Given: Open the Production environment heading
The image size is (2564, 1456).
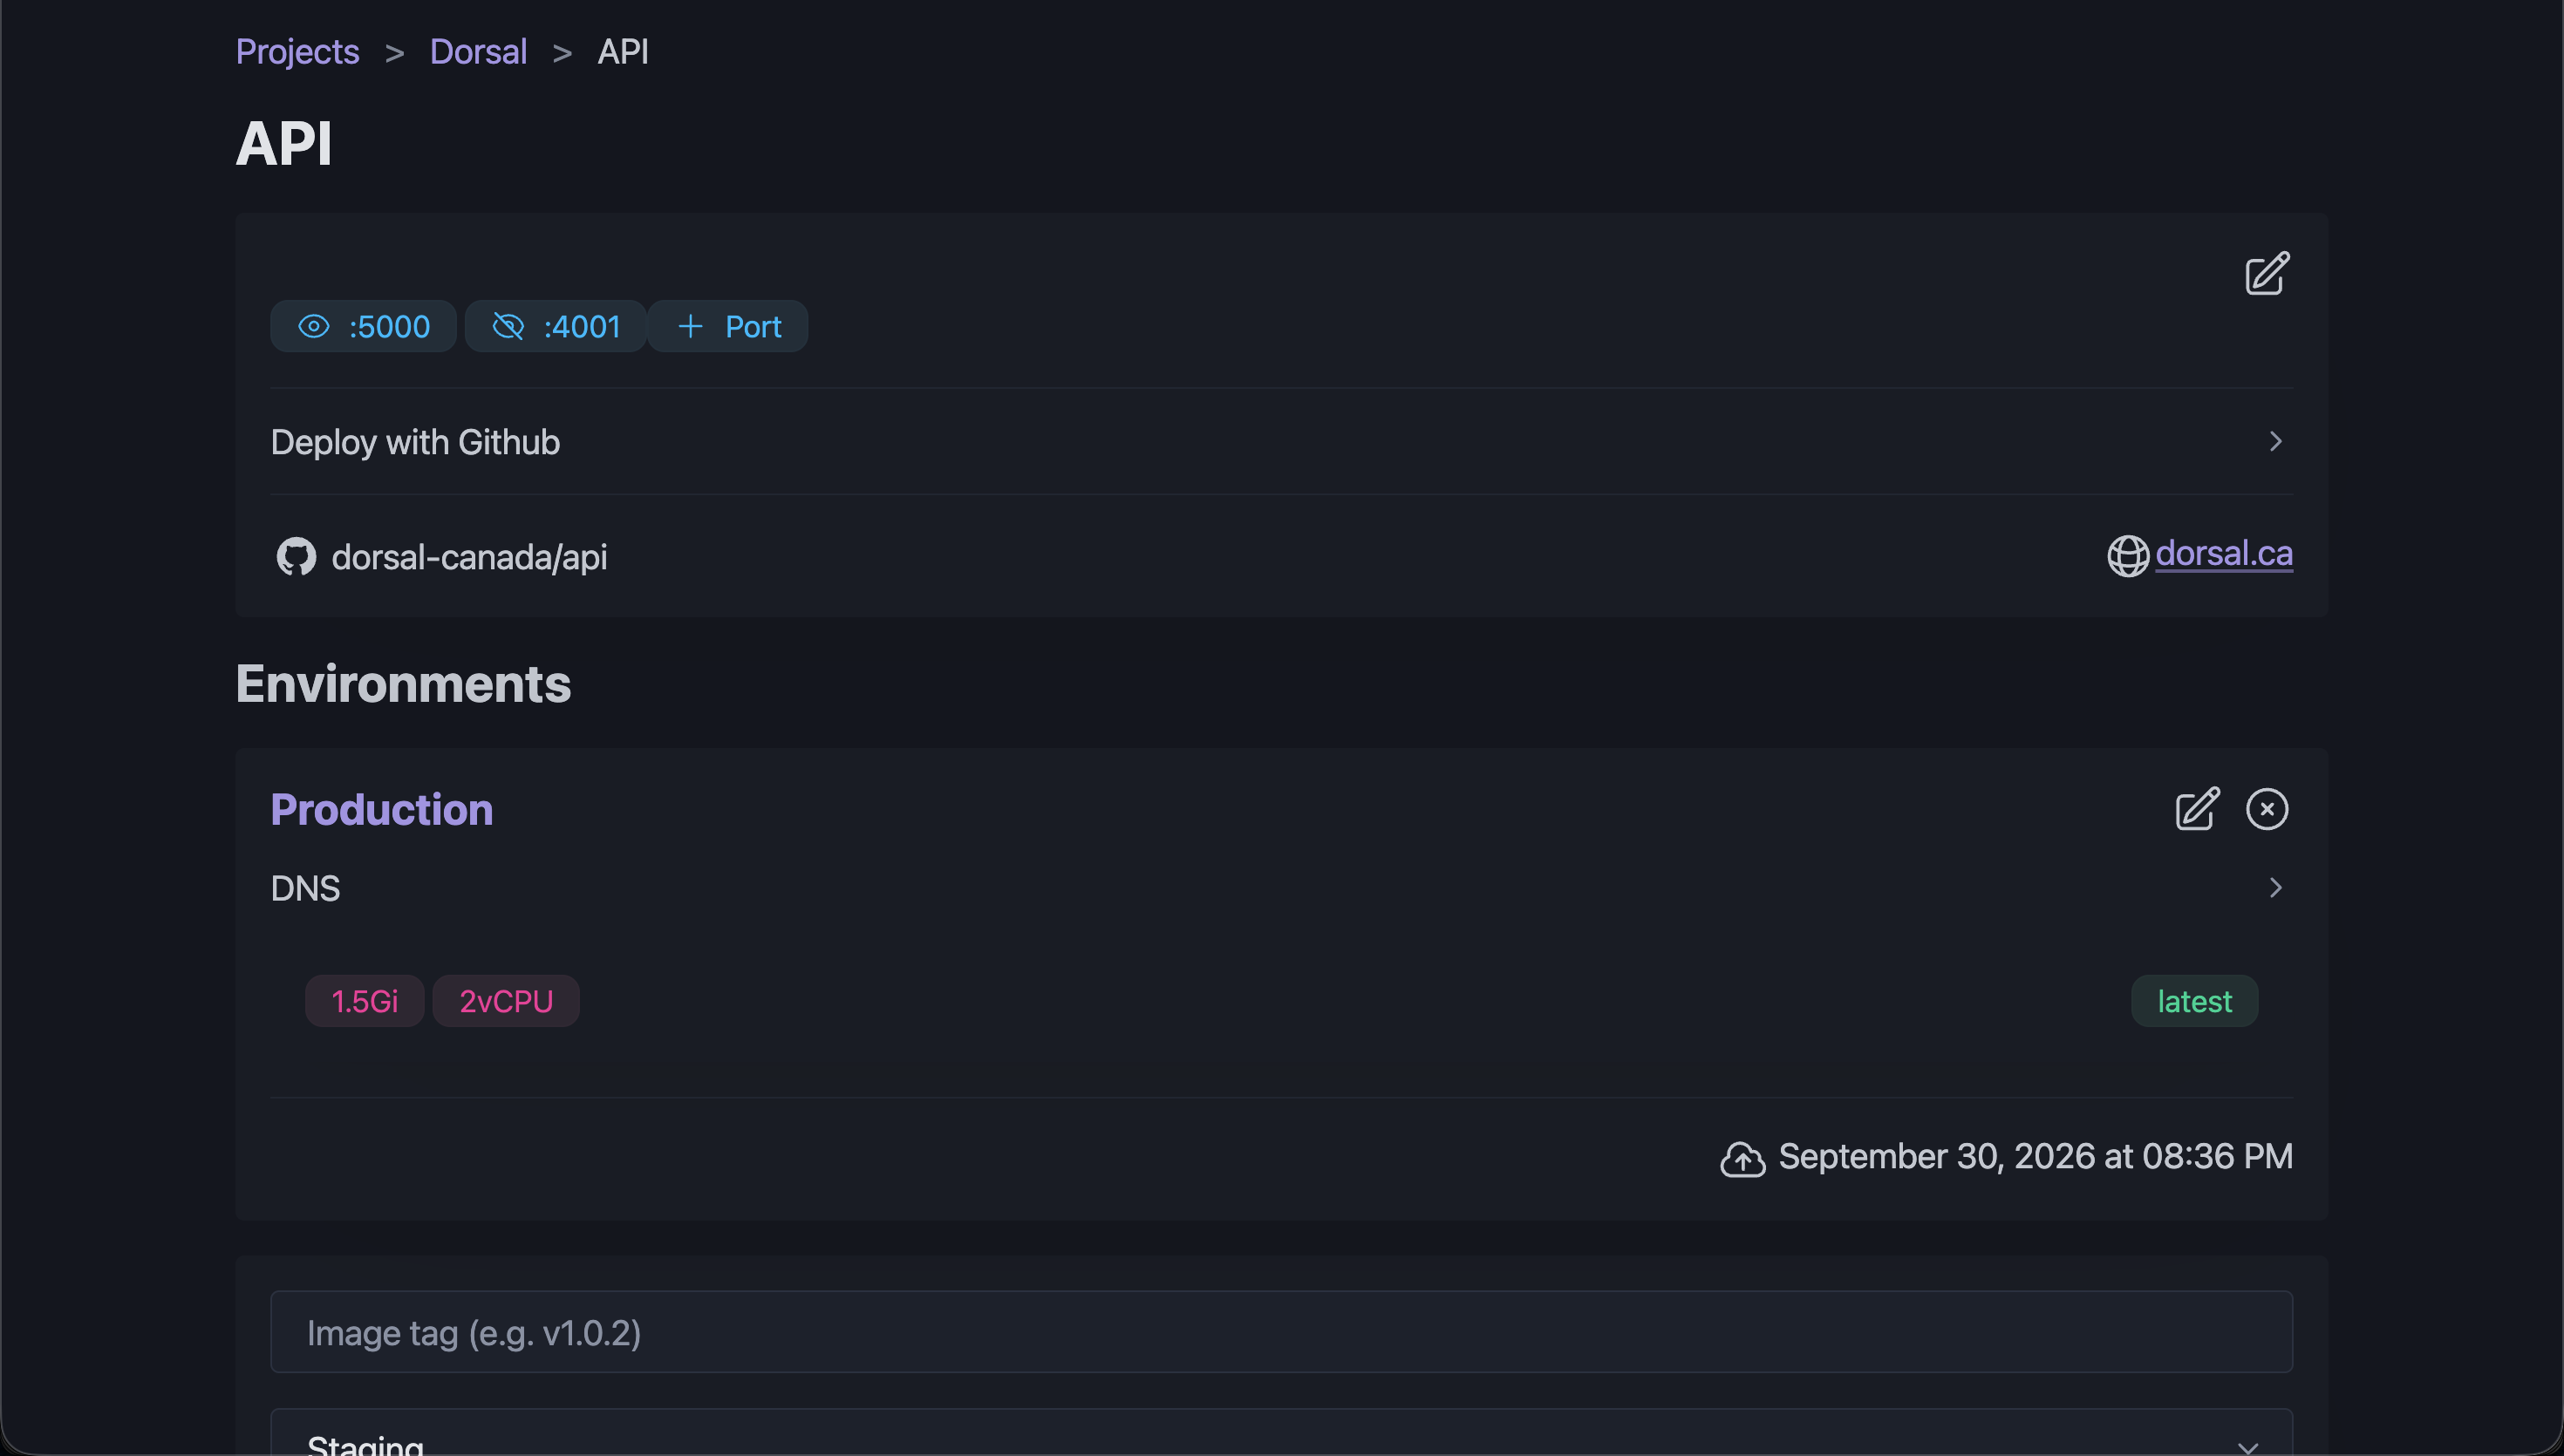Looking at the screenshot, I should (381, 809).
